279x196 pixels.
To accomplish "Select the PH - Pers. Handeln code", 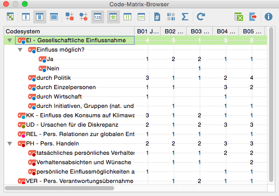I will (x=53, y=143).
